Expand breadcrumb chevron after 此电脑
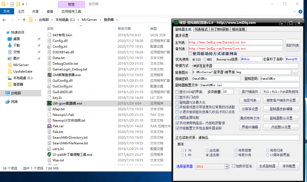The image size is (307, 182). click(52, 20)
